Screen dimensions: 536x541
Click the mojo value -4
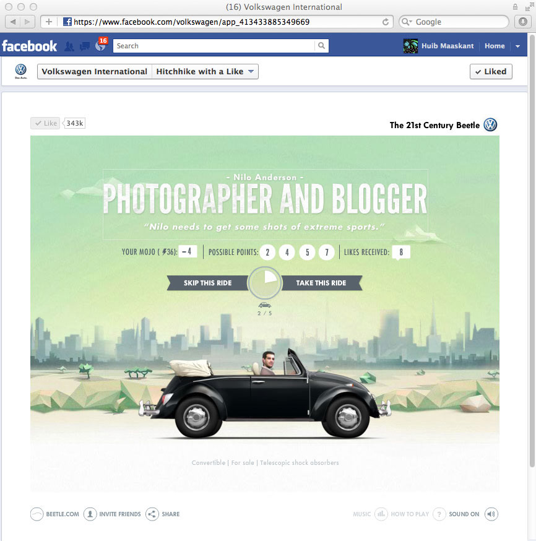coord(188,251)
